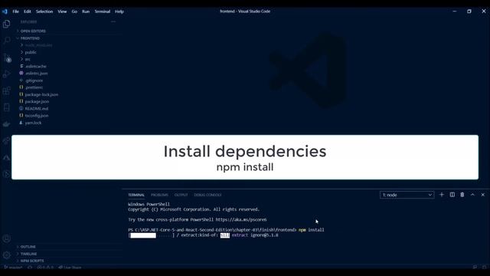
Task: Open the .eslintrc.json file
Action: 37,74
